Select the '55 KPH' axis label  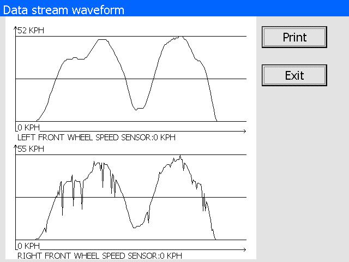click(x=31, y=149)
